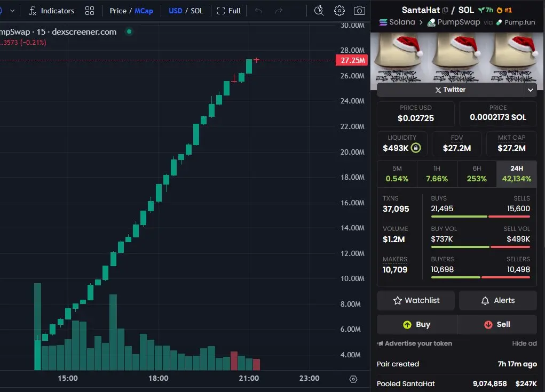Open the PumpSwap DEX link
Screen dimensions: 545x392
tap(454, 22)
